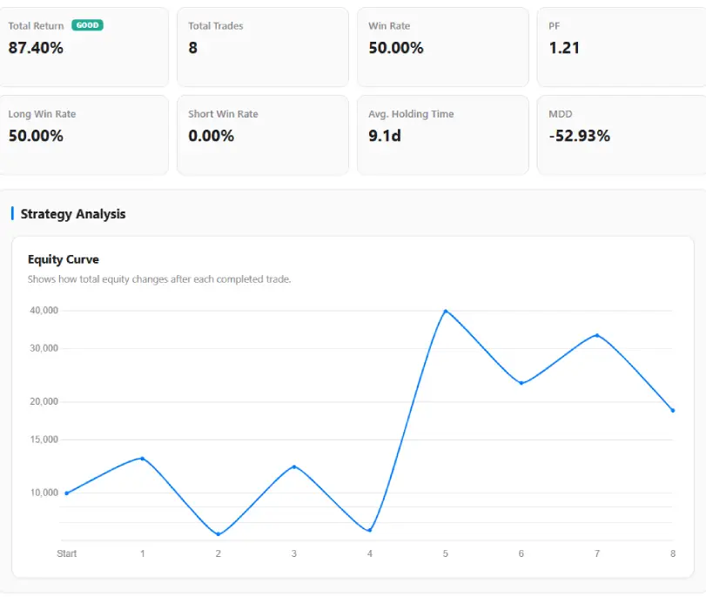Click the curve data point for trade 3
The width and height of the screenshot is (706, 597).
pos(294,466)
